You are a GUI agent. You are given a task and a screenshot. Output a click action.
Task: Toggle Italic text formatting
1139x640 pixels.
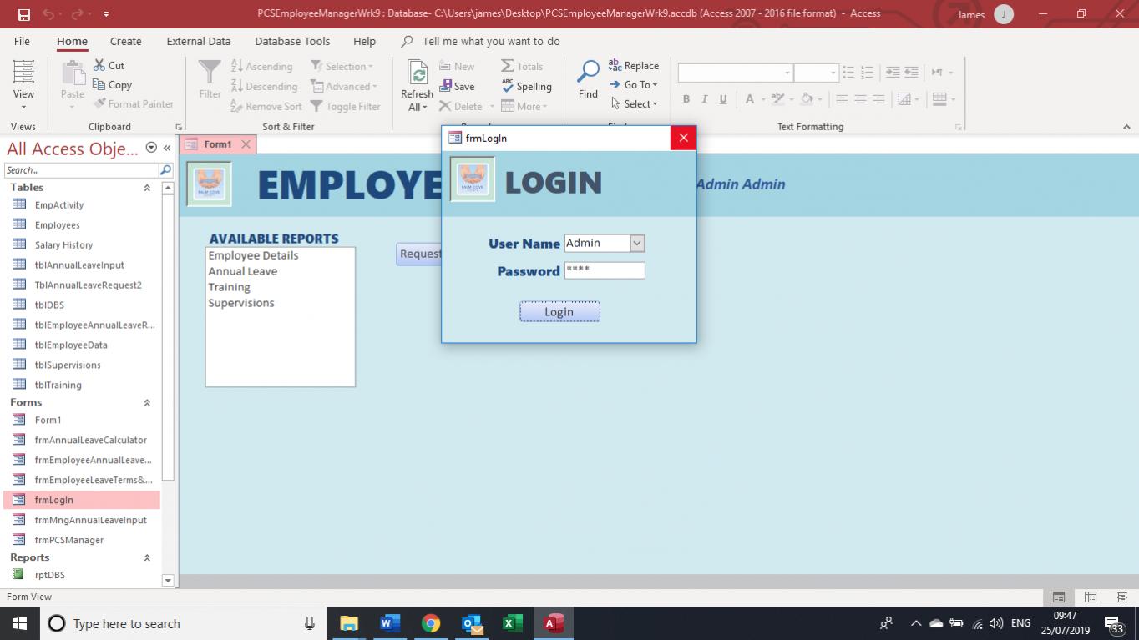[705, 99]
